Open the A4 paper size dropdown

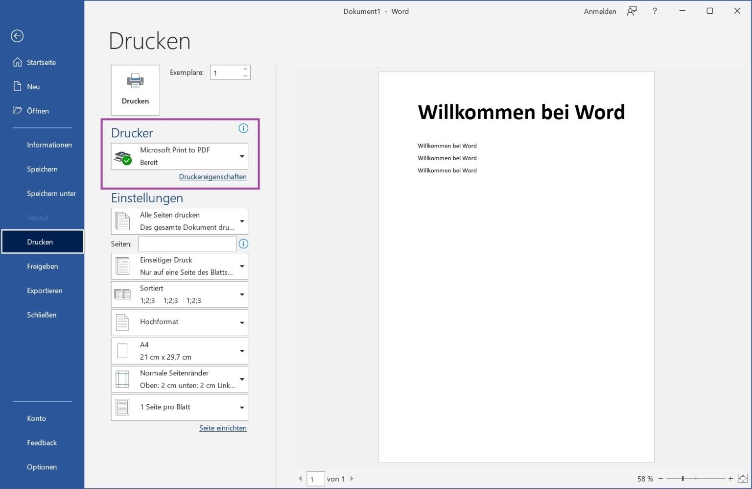tap(180, 351)
